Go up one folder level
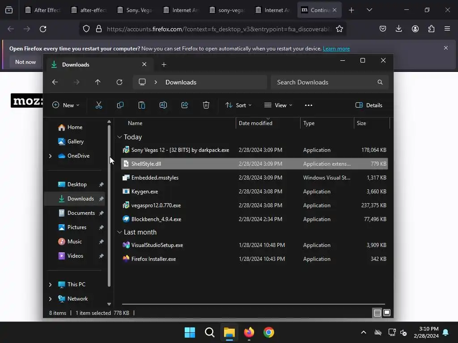This screenshot has width=458, height=343. click(98, 82)
